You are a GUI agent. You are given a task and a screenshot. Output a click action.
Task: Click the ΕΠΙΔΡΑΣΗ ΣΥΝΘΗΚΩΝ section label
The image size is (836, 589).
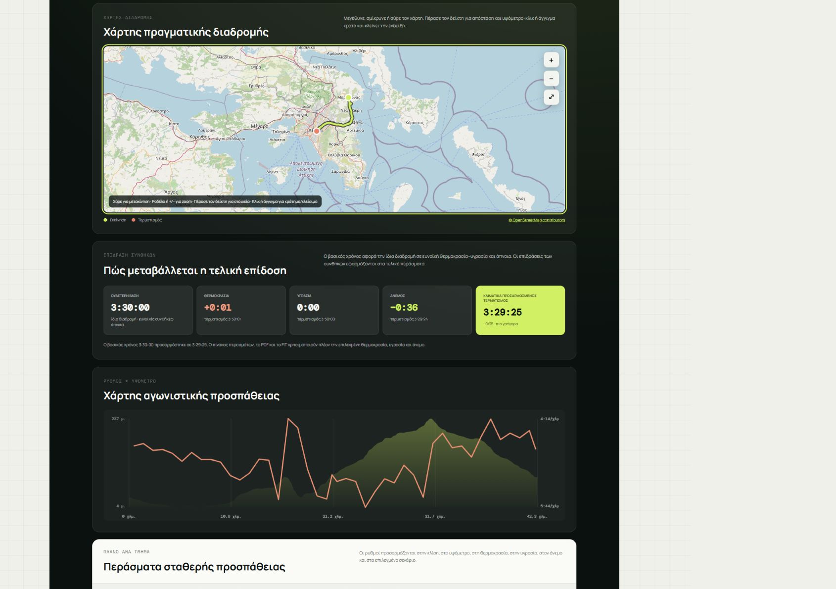130,255
